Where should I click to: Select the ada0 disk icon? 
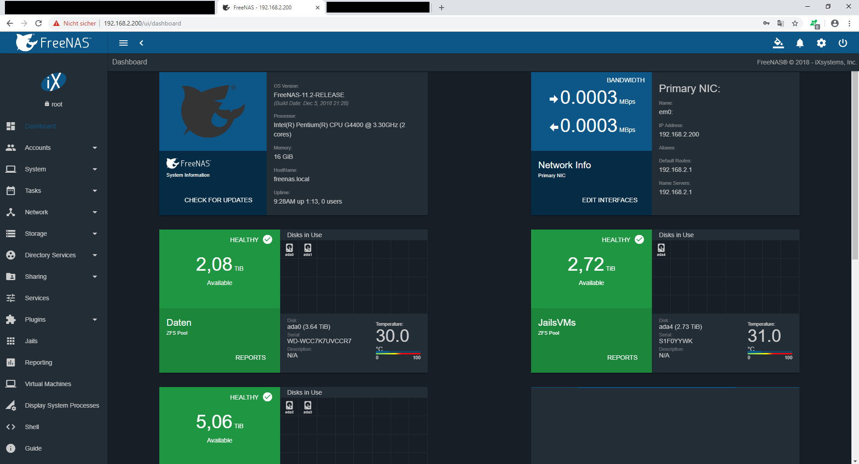pos(289,250)
